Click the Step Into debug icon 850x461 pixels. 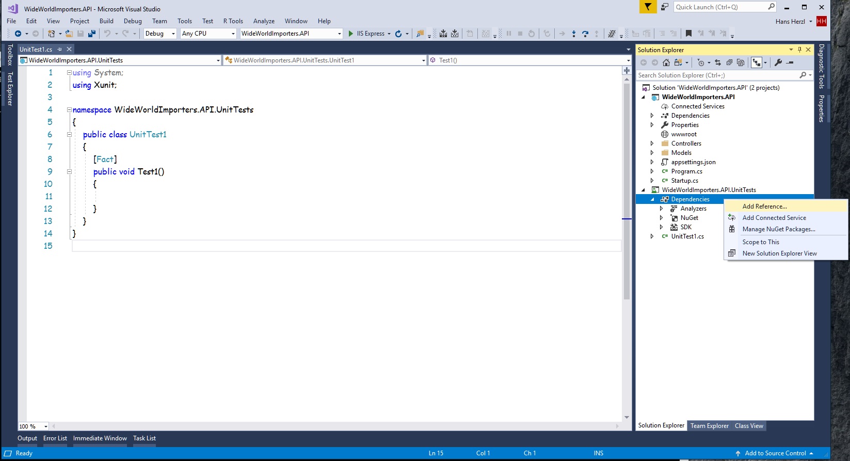point(573,34)
